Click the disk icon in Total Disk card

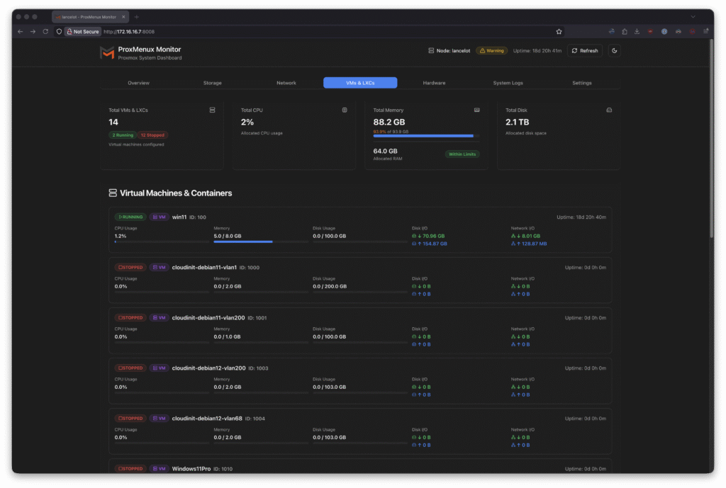click(x=609, y=110)
